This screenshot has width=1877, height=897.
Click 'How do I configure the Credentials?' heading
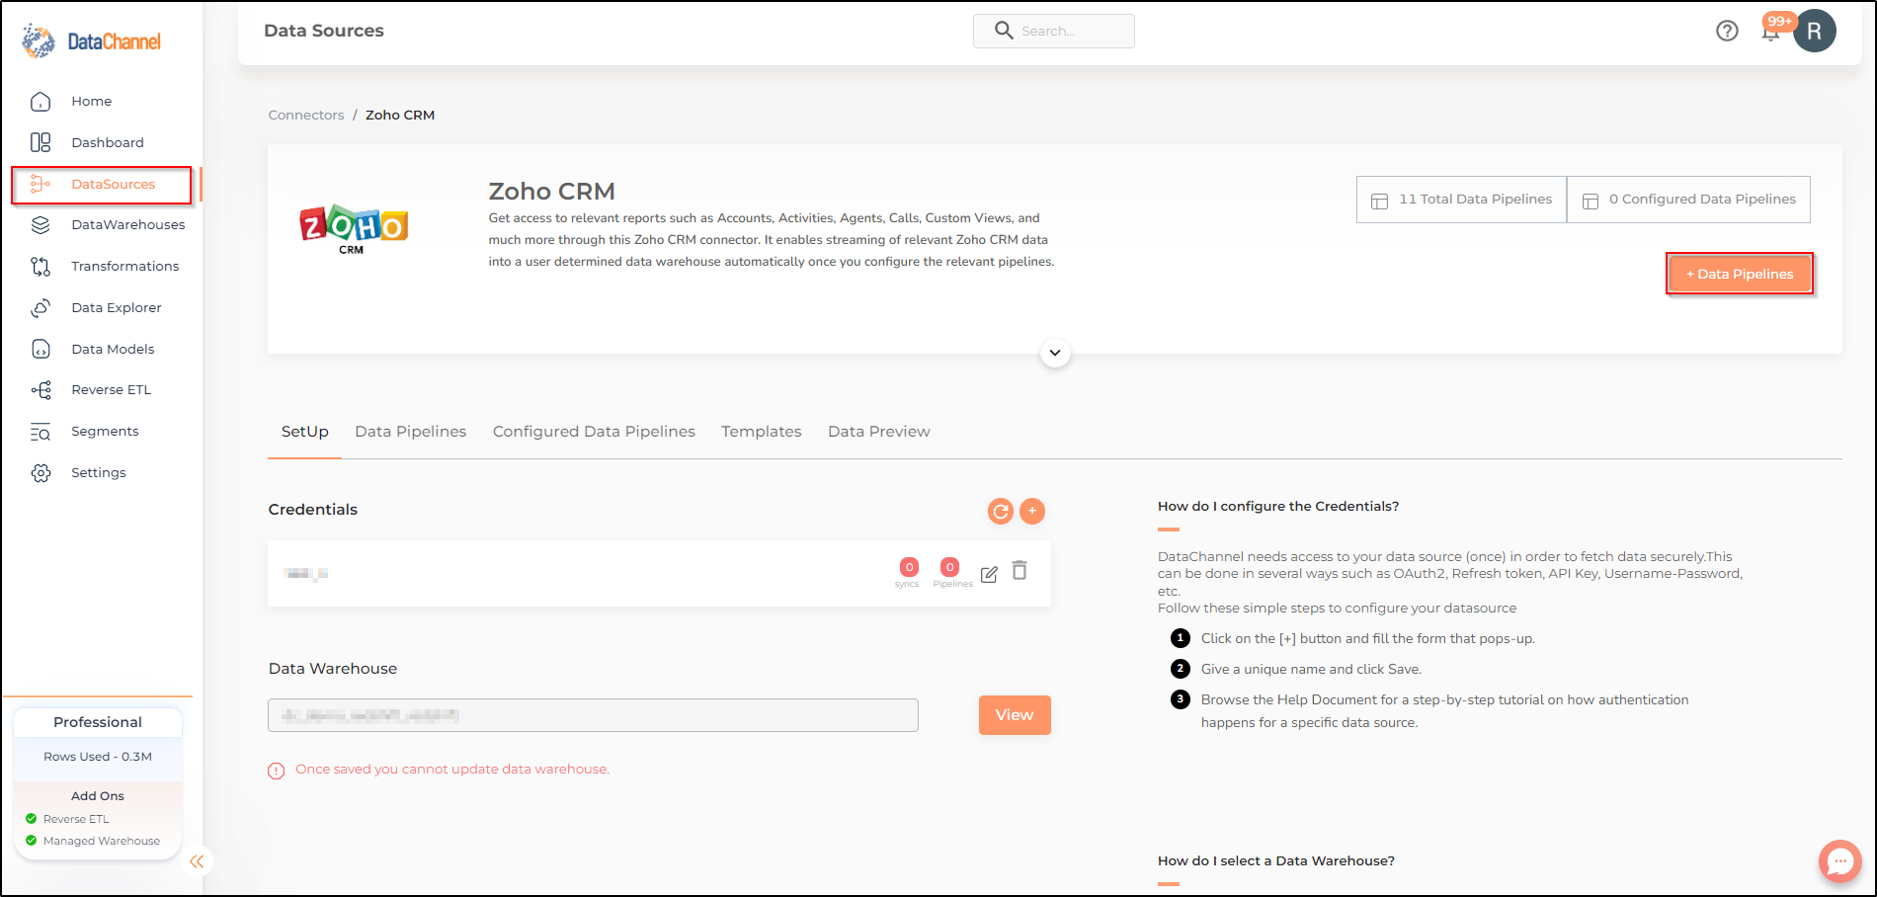[1278, 507]
